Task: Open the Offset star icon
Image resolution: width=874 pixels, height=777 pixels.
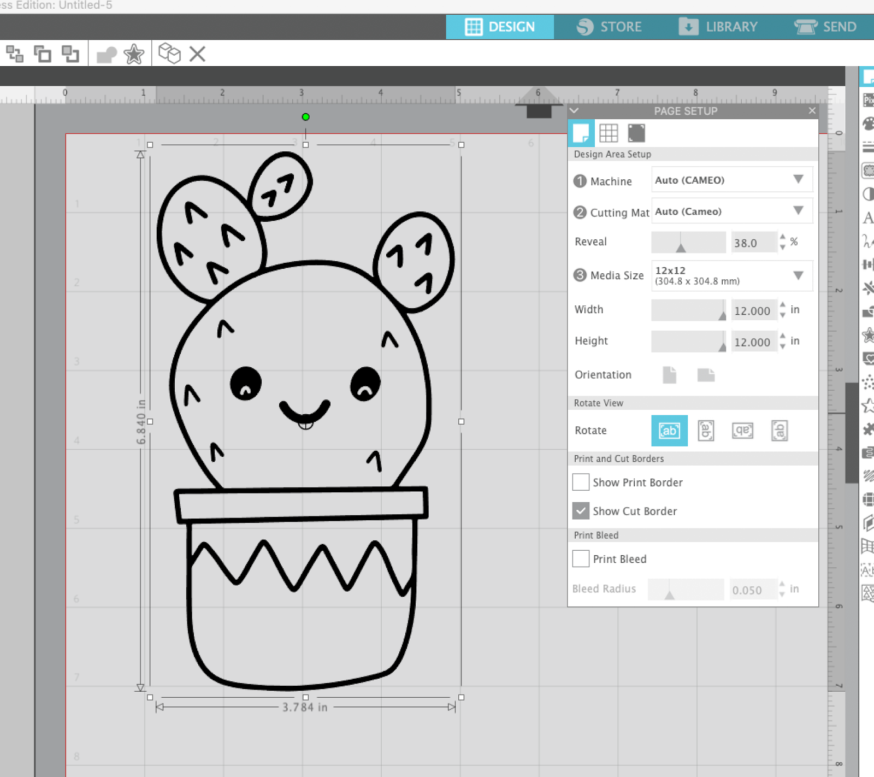Action: (134, 54)
